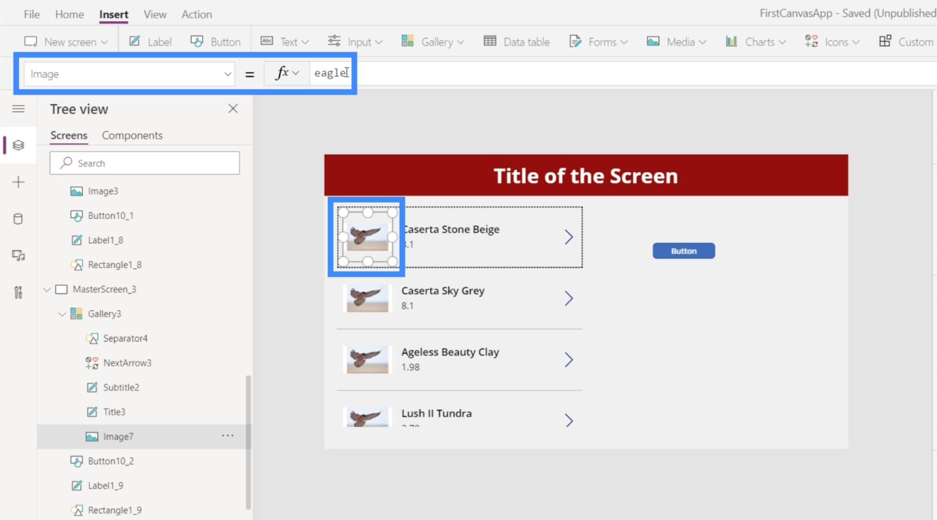
Task: Click next arrow for Lush II Tundra
Action: (x=568, y=420)
